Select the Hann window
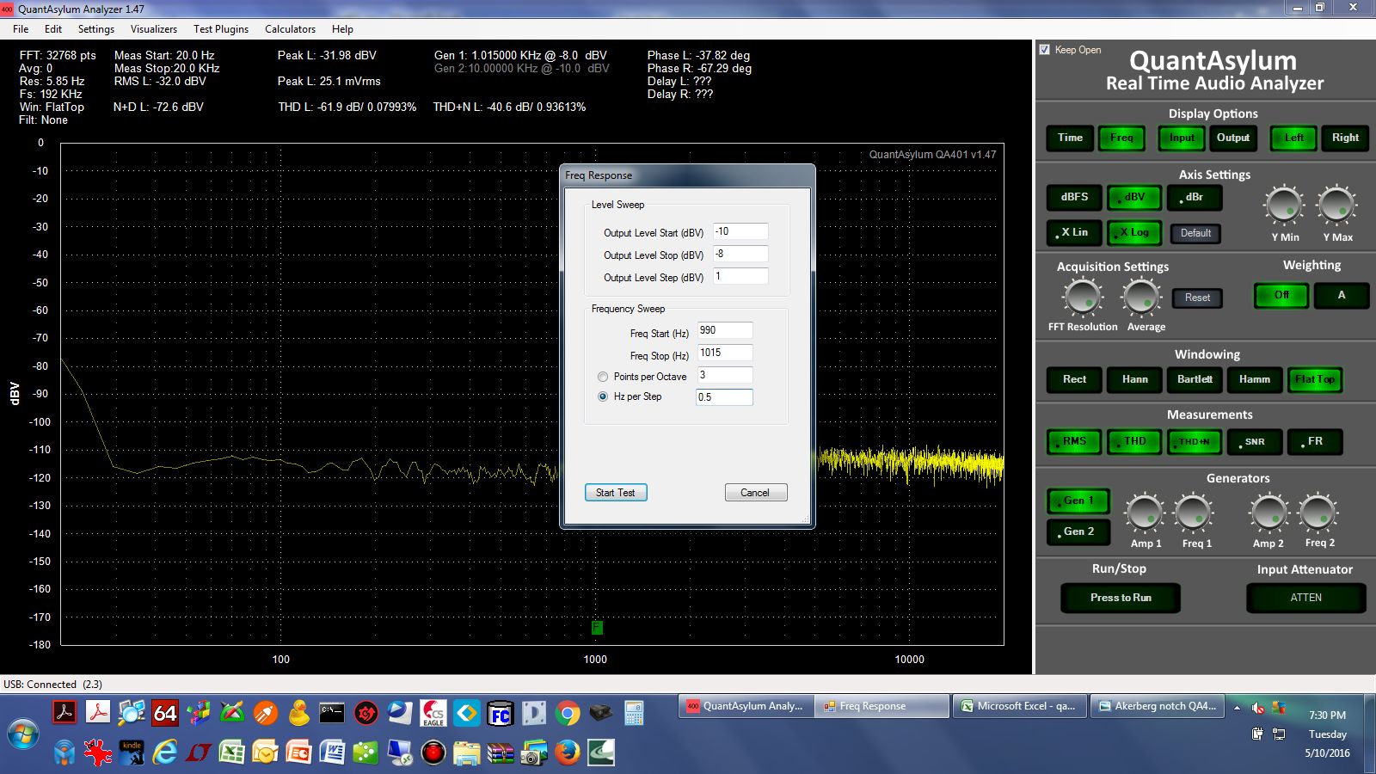Image resolution: width=1376 pixels, height=774 pixels. pos(1134,379)
